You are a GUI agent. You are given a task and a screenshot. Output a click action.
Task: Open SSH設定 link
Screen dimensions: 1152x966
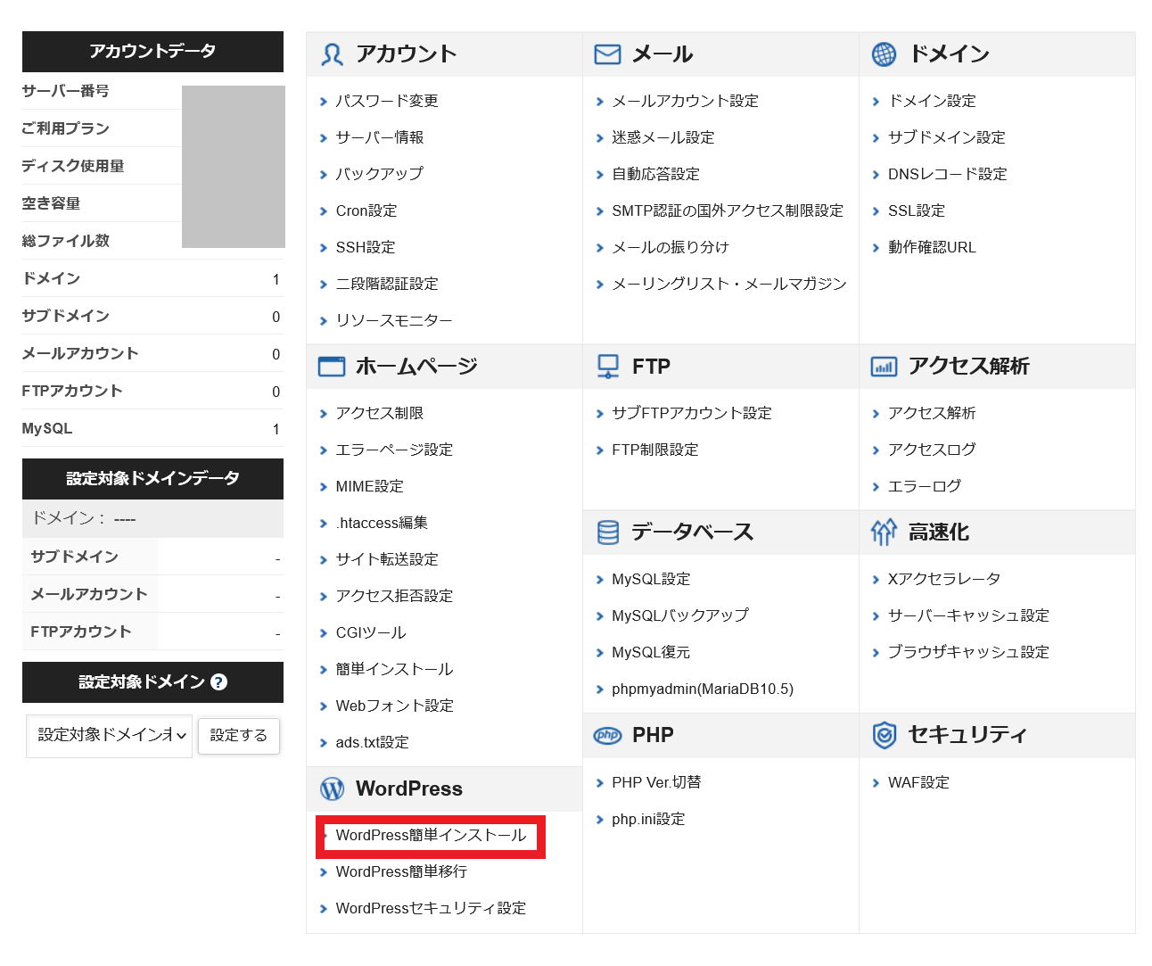(366, 247)
